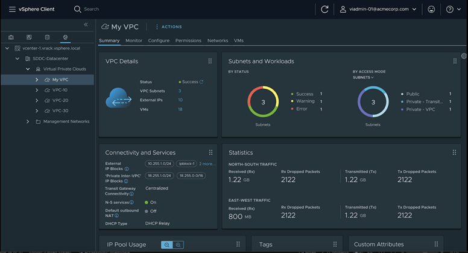Expand the My VPC tree node
Image resolution: width=468 pixels, height=253 pixels.
click(x=37, y=80)
